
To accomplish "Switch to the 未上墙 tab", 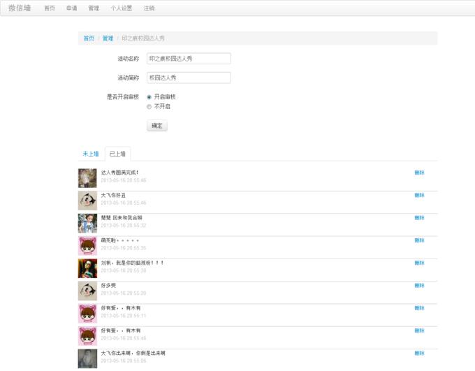I will pyautogui.click(x=91, y=154).
